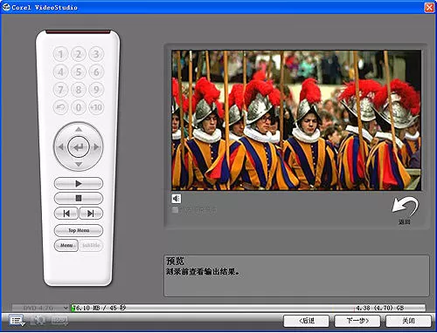
Task: Click the number 1 remote button
Action: tap(60, 54)
